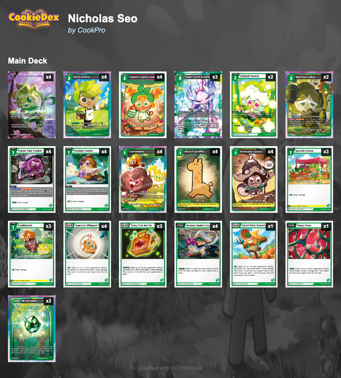This screenshot has width=341, height=378.
Task: Click the CookieDex logo
Action: pos(34,19)
